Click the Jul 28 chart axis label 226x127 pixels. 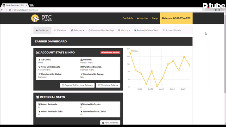click(x=140, y=89)
